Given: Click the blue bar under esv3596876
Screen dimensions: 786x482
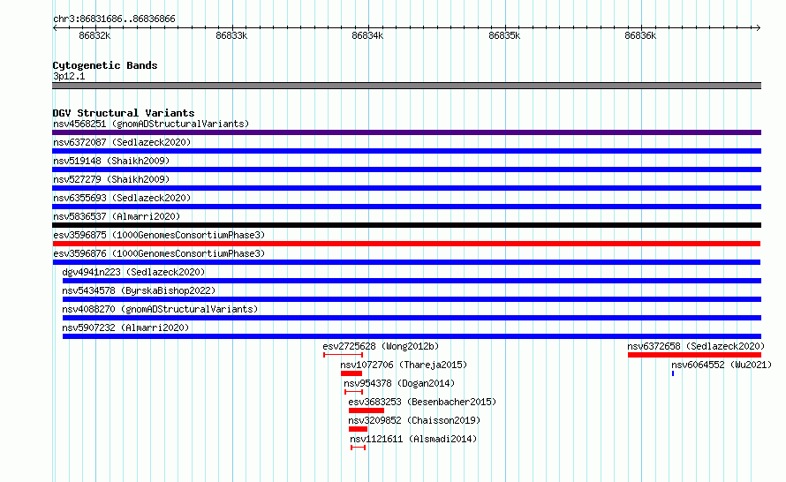Looking at the screenshot, I should pyautogui.click(x=406, y=262).
